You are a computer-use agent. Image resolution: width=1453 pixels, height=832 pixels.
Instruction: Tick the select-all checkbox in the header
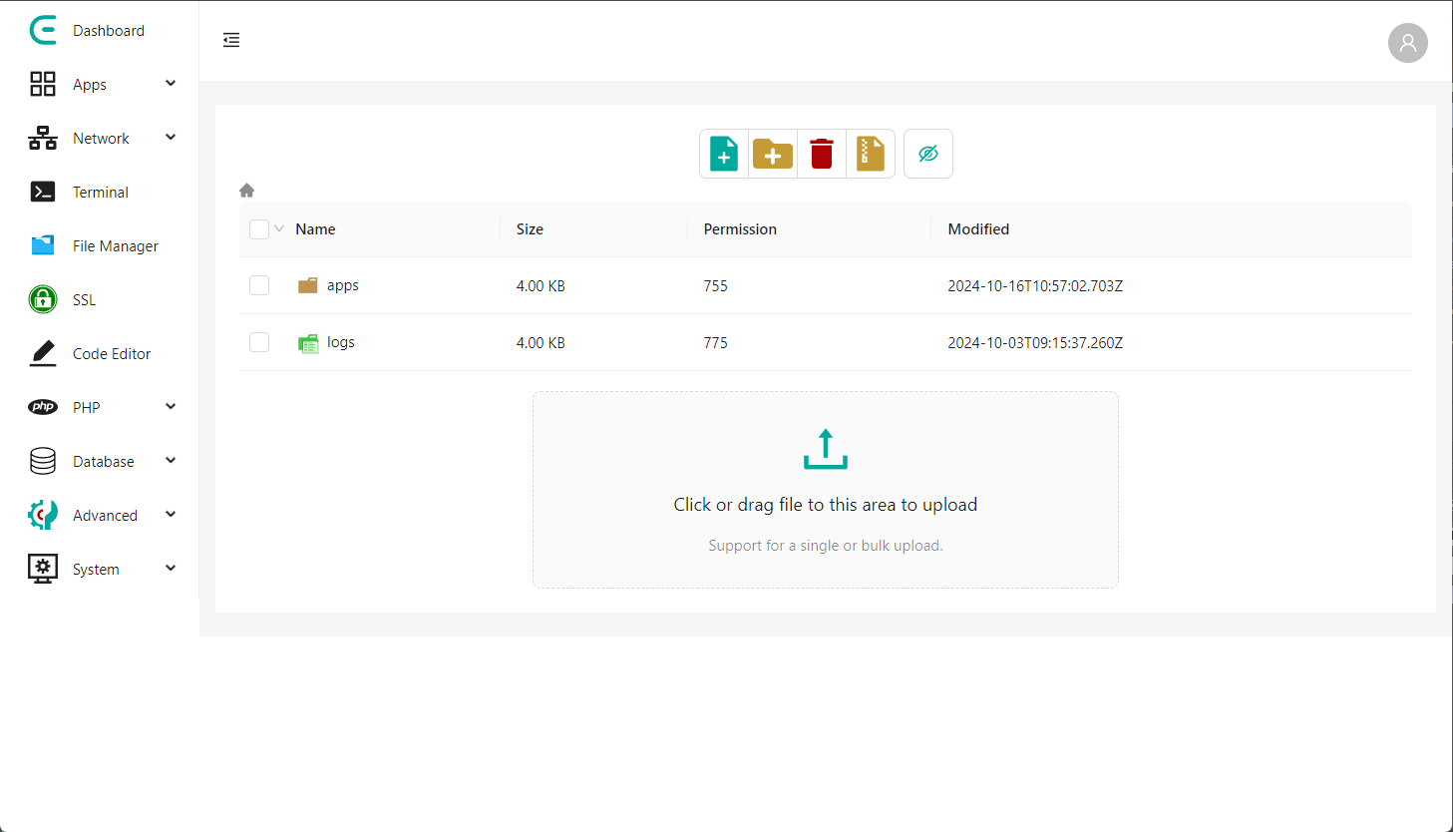point(258,228)
